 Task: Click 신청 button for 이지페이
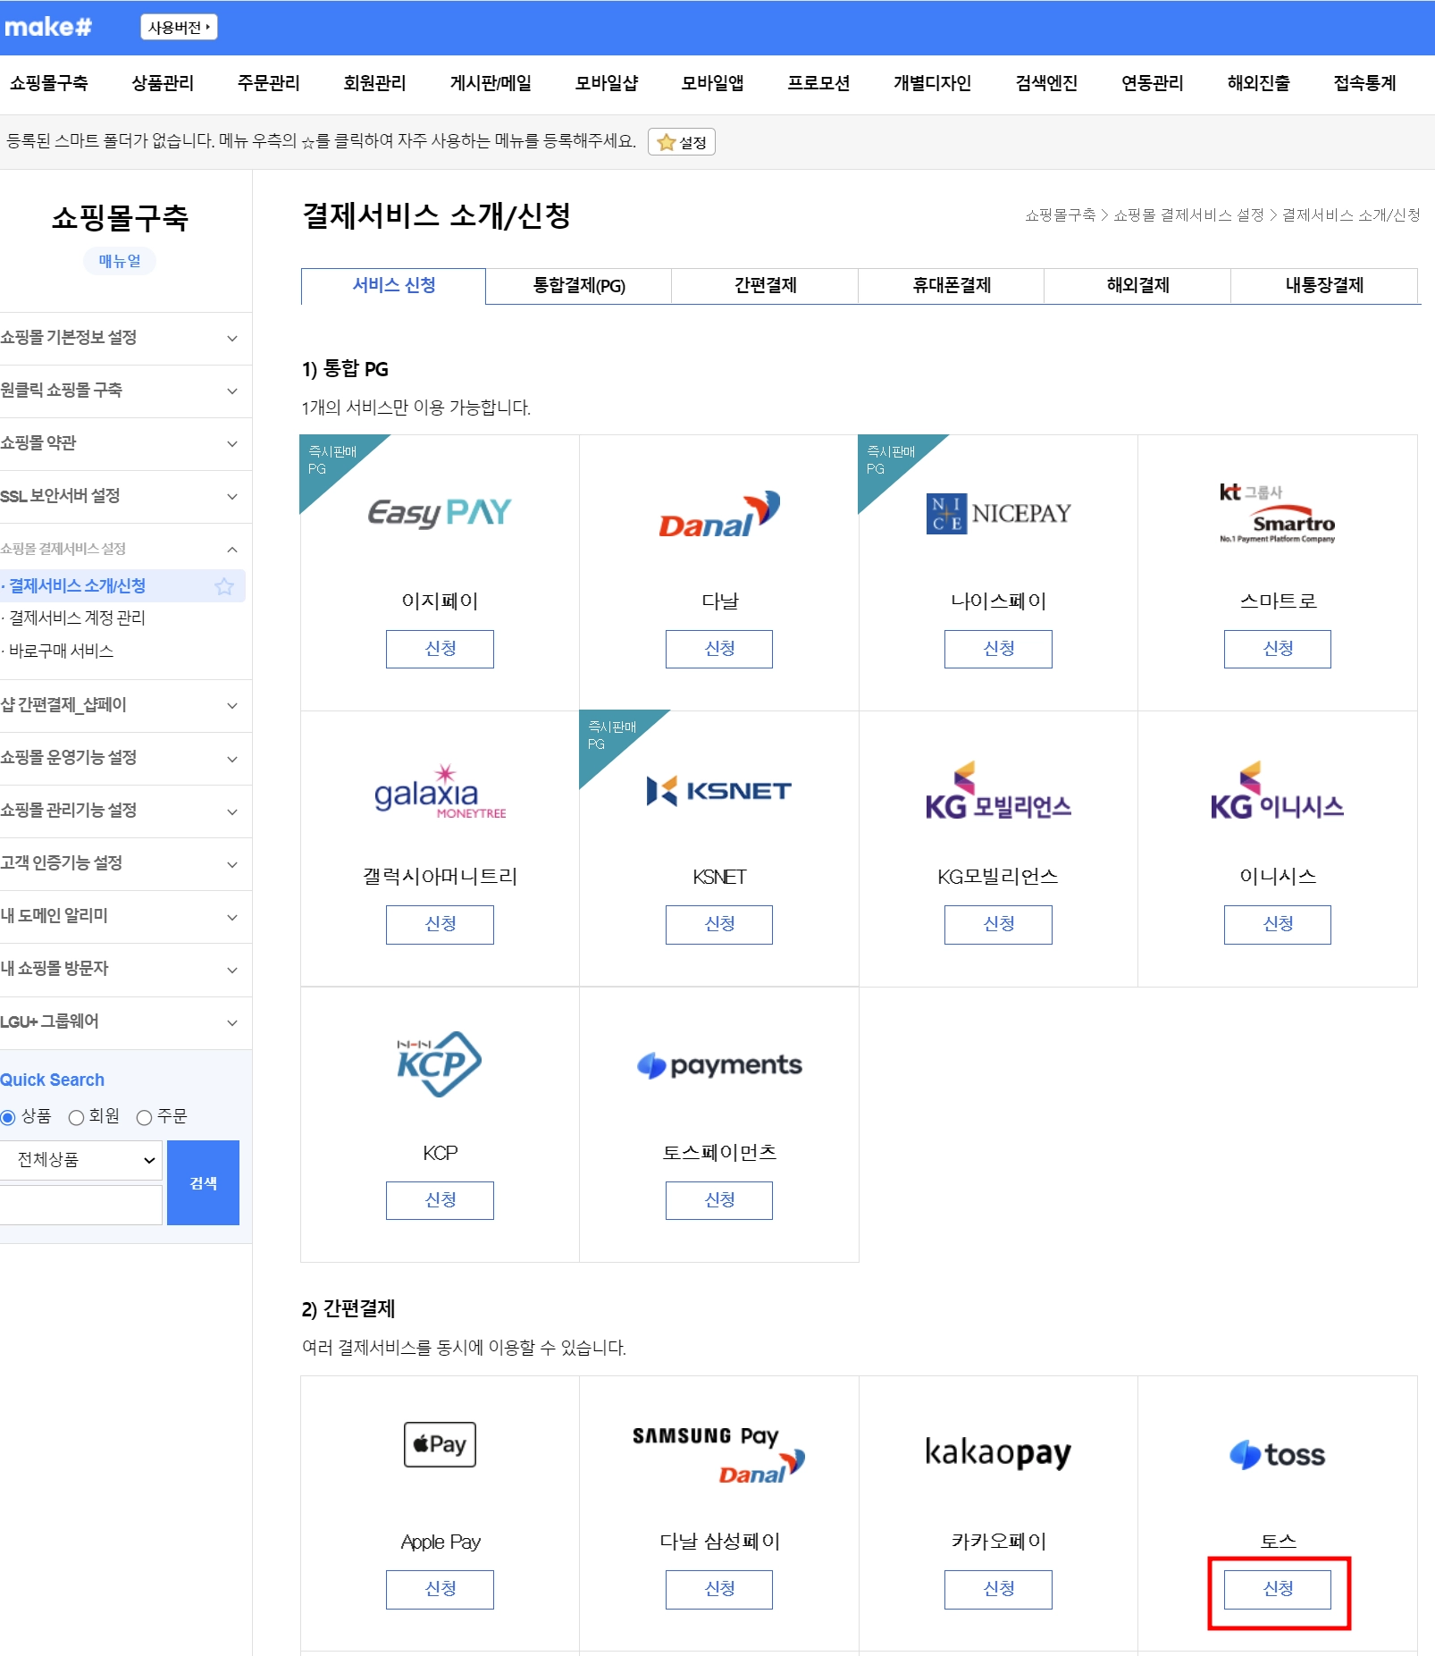(x=440, y=649)
